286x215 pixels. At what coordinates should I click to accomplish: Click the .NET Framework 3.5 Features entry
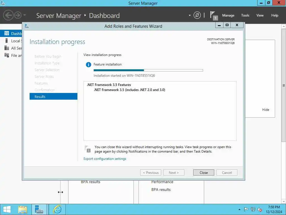click(x=109, y=85)
